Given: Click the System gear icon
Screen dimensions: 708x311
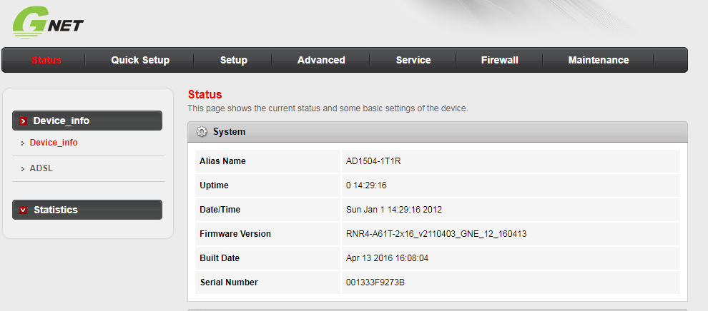Looking at the screenshot, I should pos(202,132).
